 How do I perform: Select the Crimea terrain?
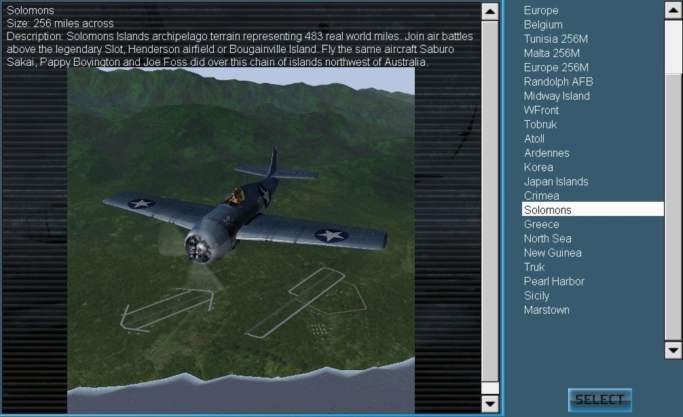point(541,196)
